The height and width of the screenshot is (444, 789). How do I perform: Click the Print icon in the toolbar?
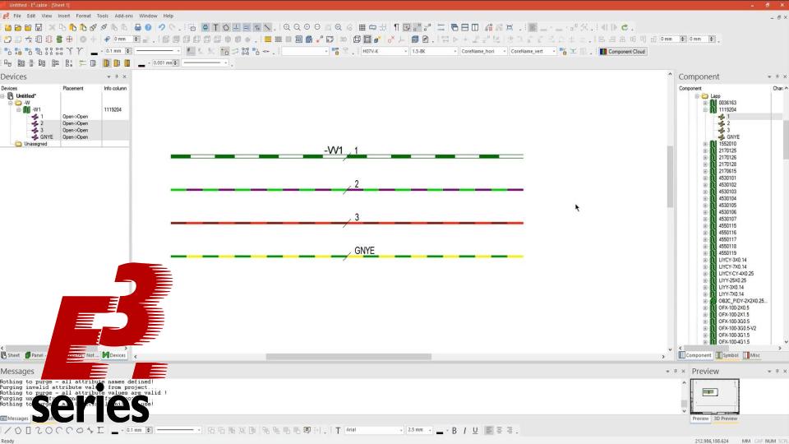pos(136,27)
